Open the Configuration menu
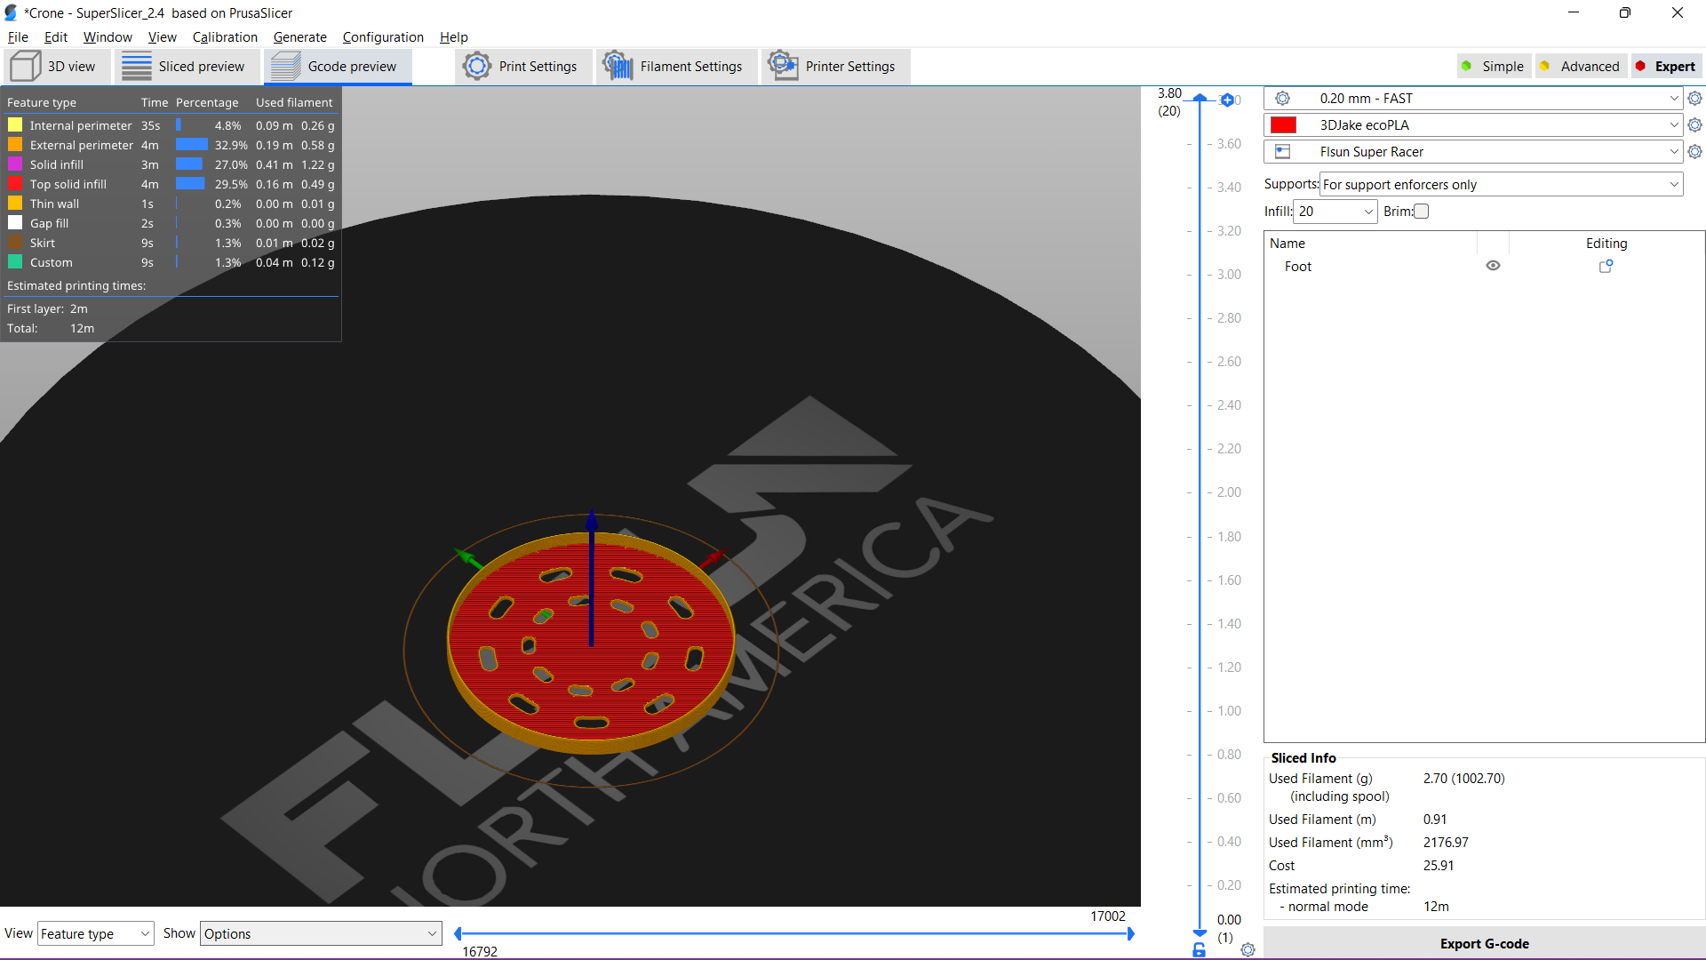 [383, 37]
